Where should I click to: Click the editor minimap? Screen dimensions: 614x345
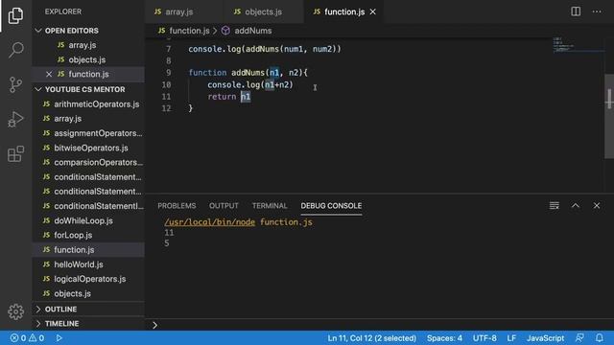tap(578, 45)
